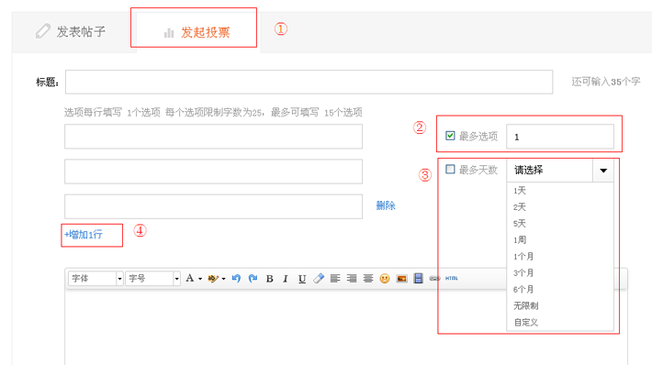
Task: Click the font color A icon
Action: point(189,278)
